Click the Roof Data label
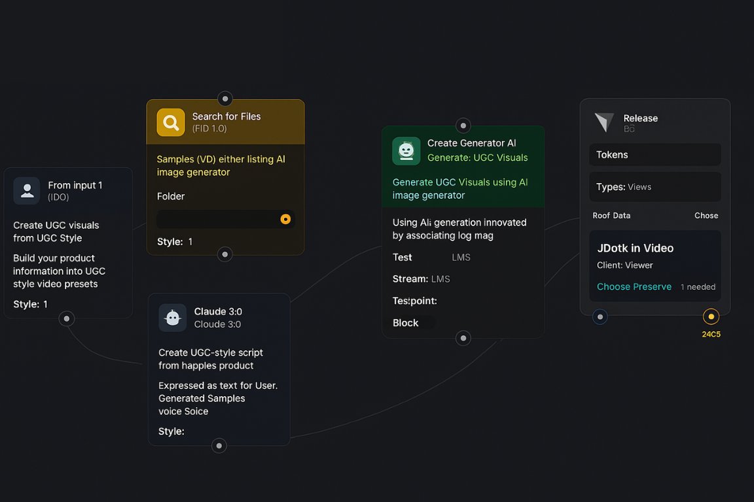Viewport: 754px width, 502px height. click(x=611, y=216)
